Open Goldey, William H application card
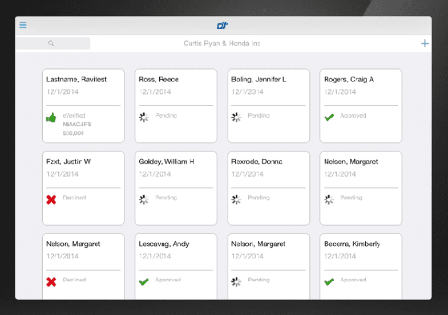Image resolution: width=448 pixels, height=315 pixels. click(176, 188)
